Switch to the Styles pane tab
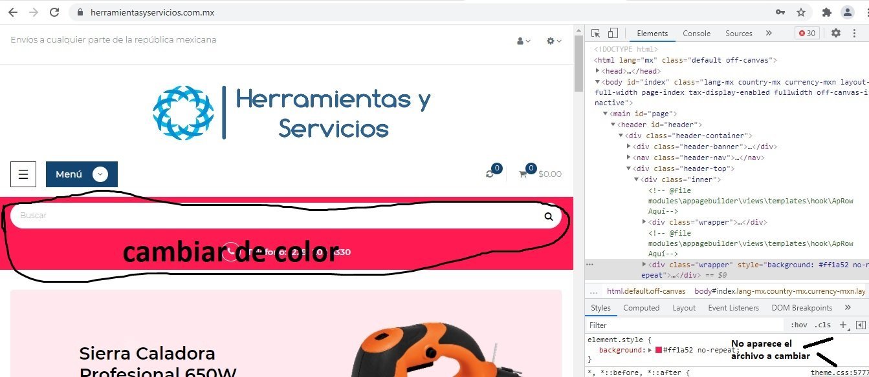This screenshot has width=869, height=377. (x=600, y=308)
